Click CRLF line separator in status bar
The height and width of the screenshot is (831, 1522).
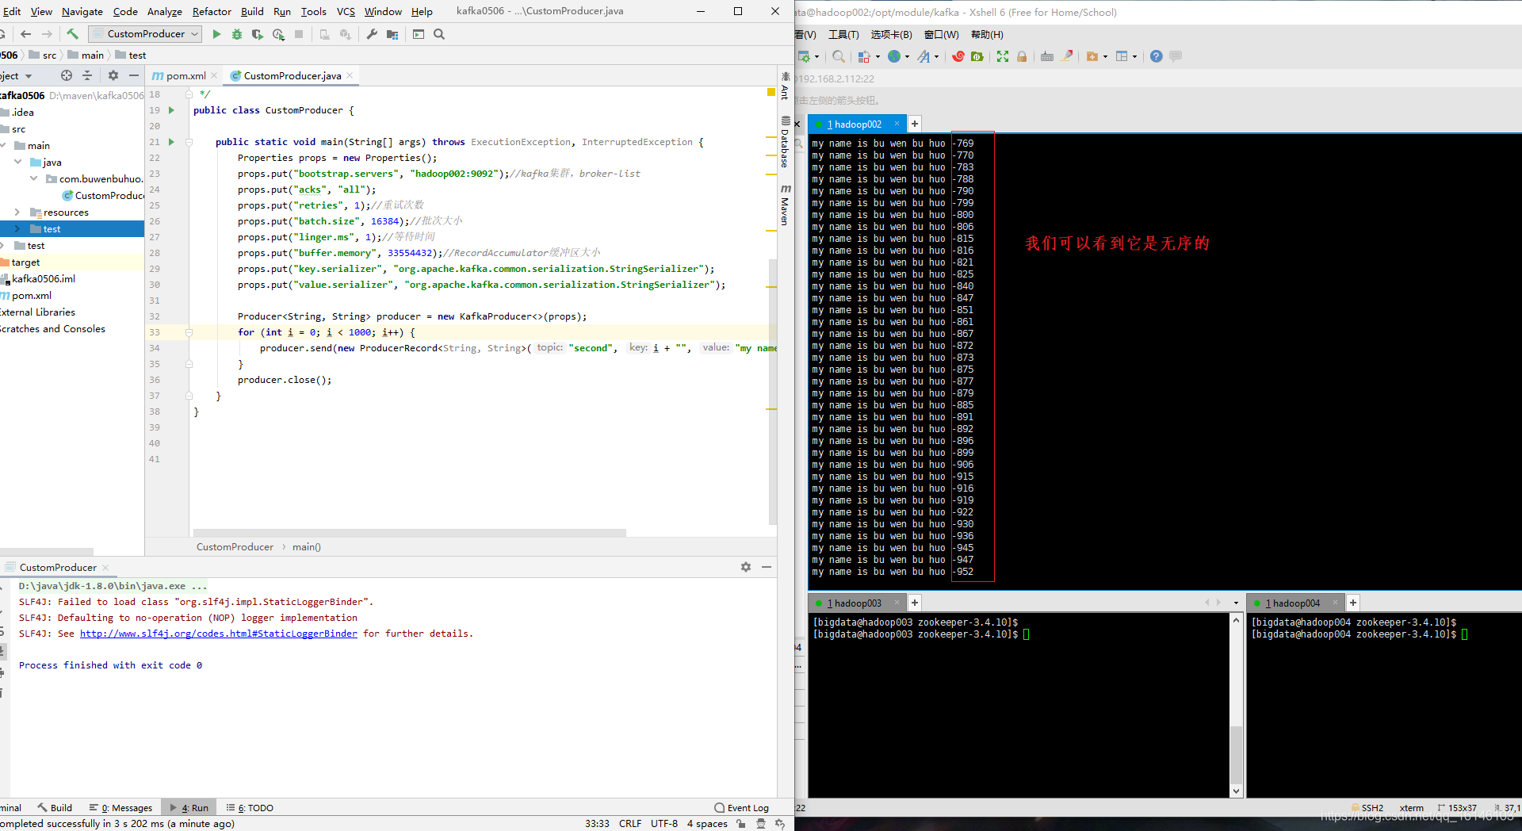click(630, 823)
